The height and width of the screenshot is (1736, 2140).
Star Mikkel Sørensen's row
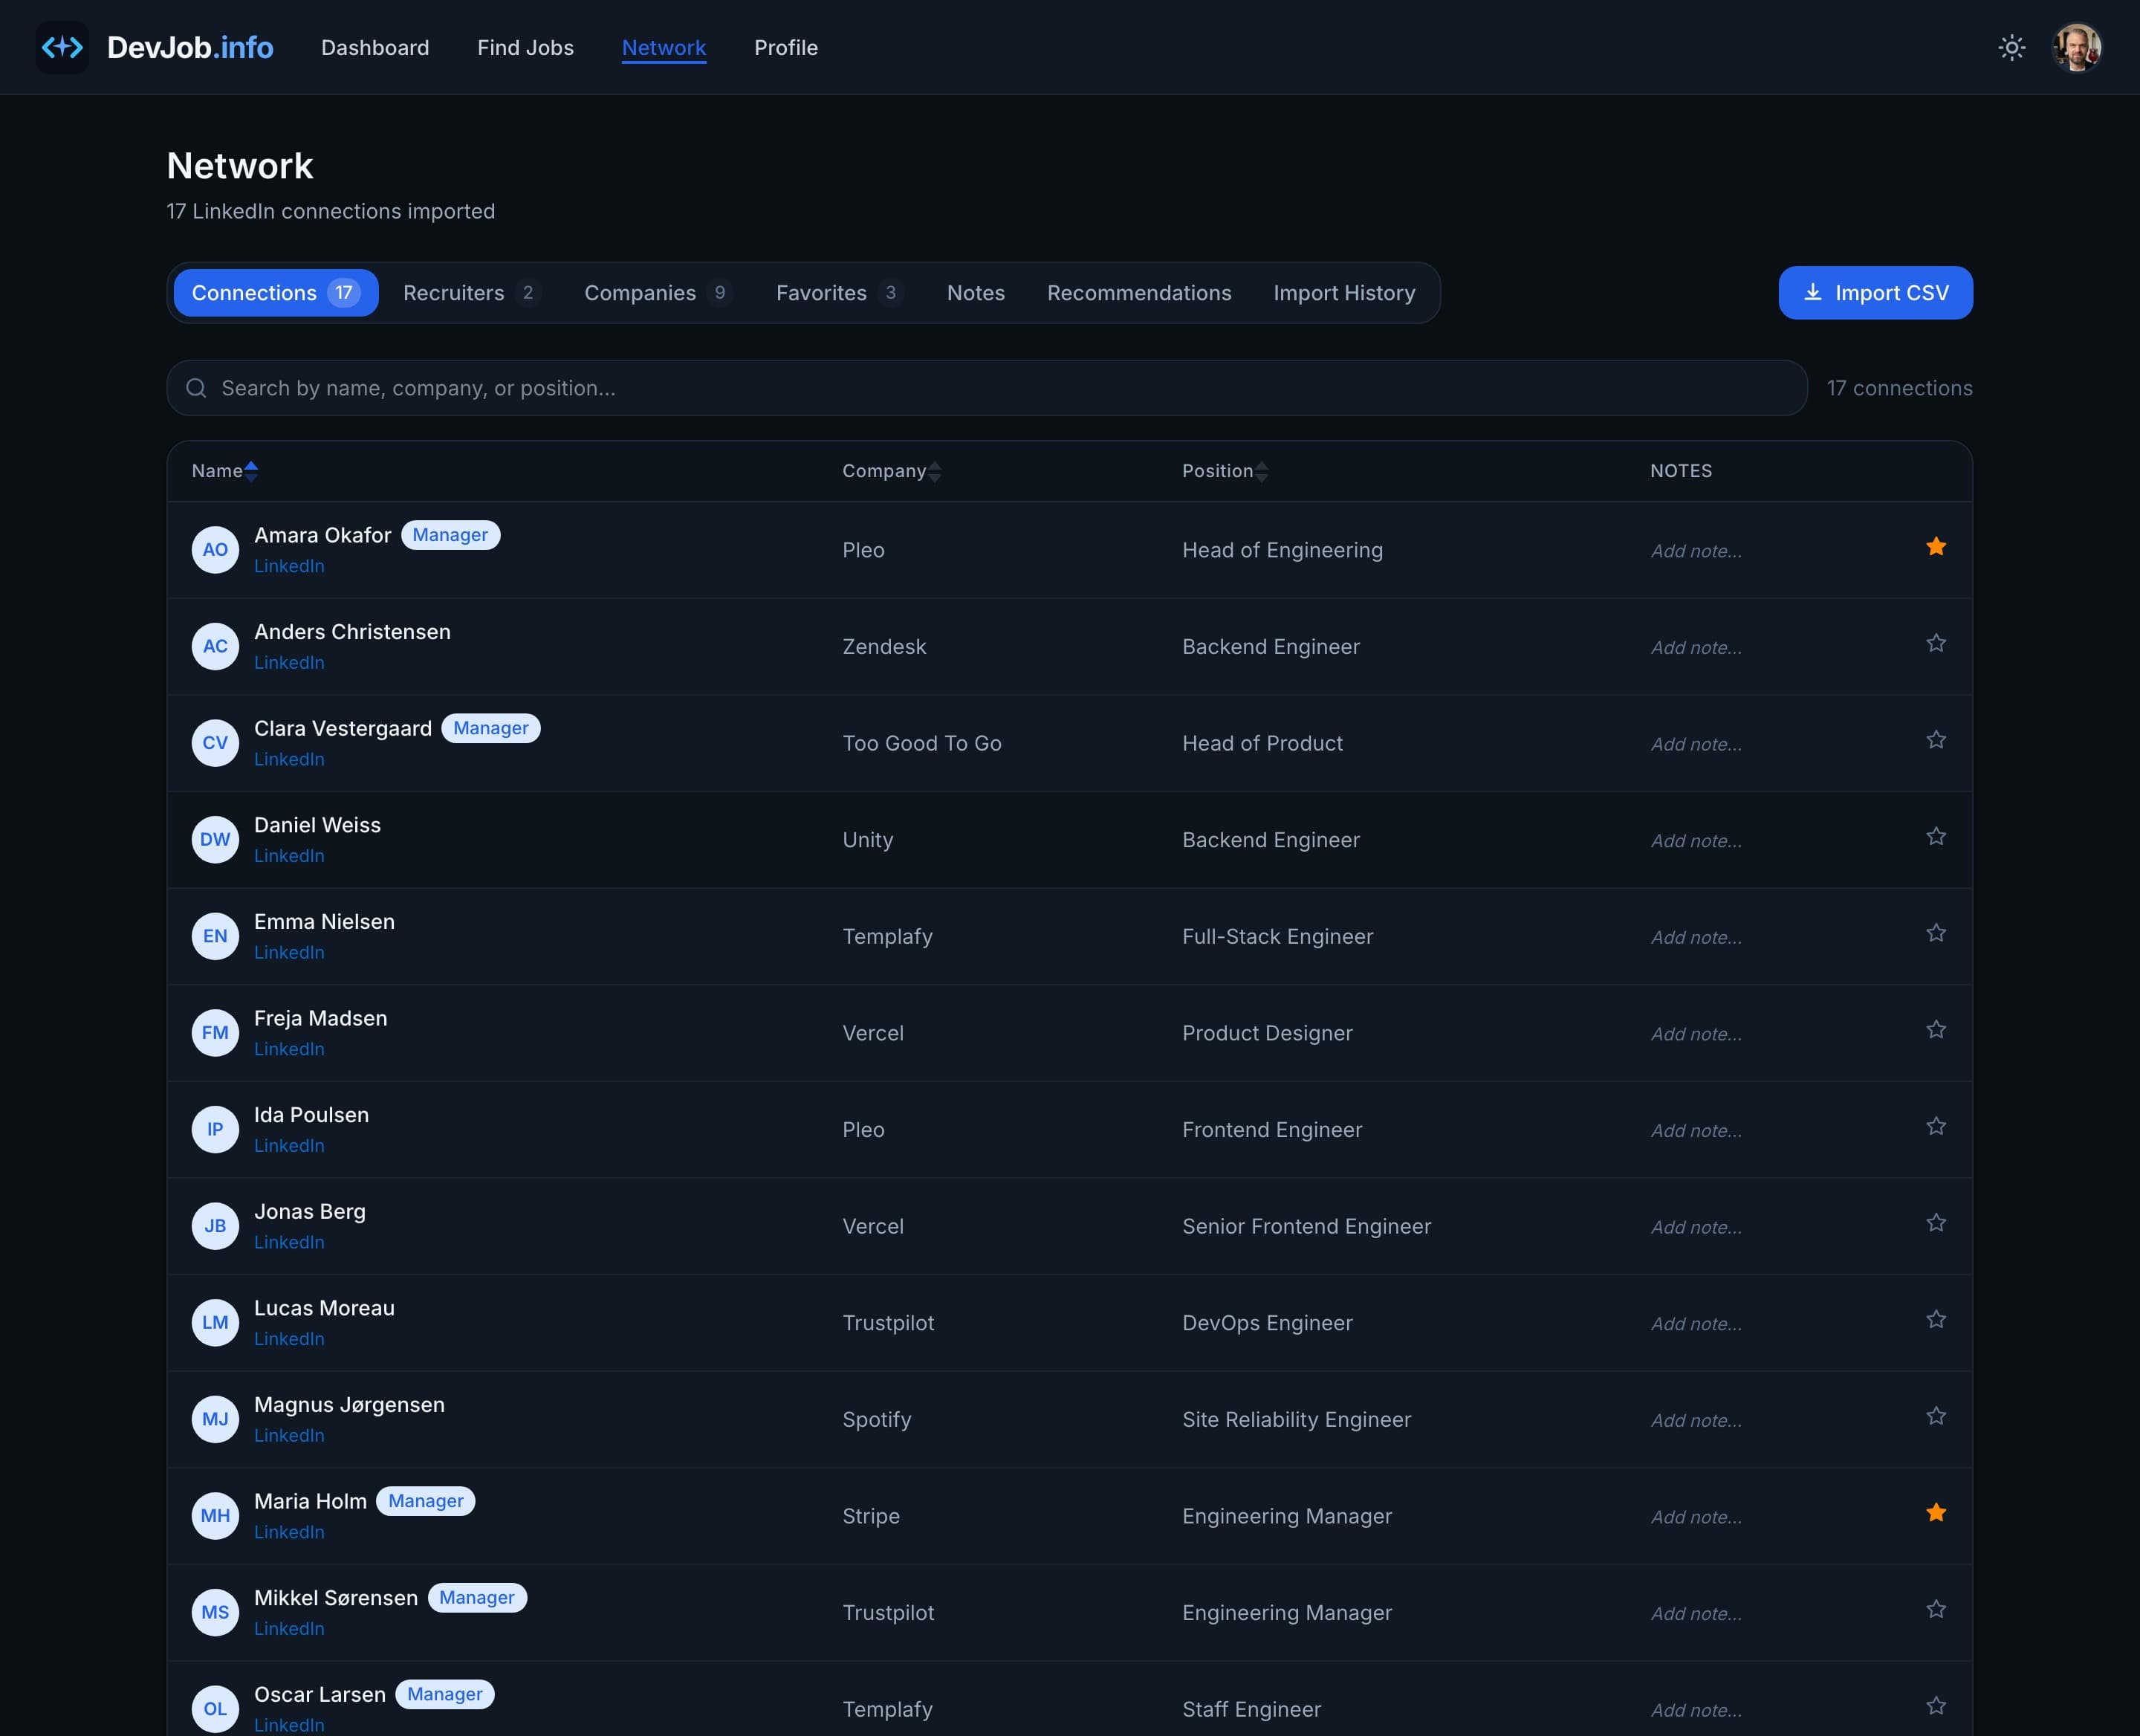[1936, 1609]
